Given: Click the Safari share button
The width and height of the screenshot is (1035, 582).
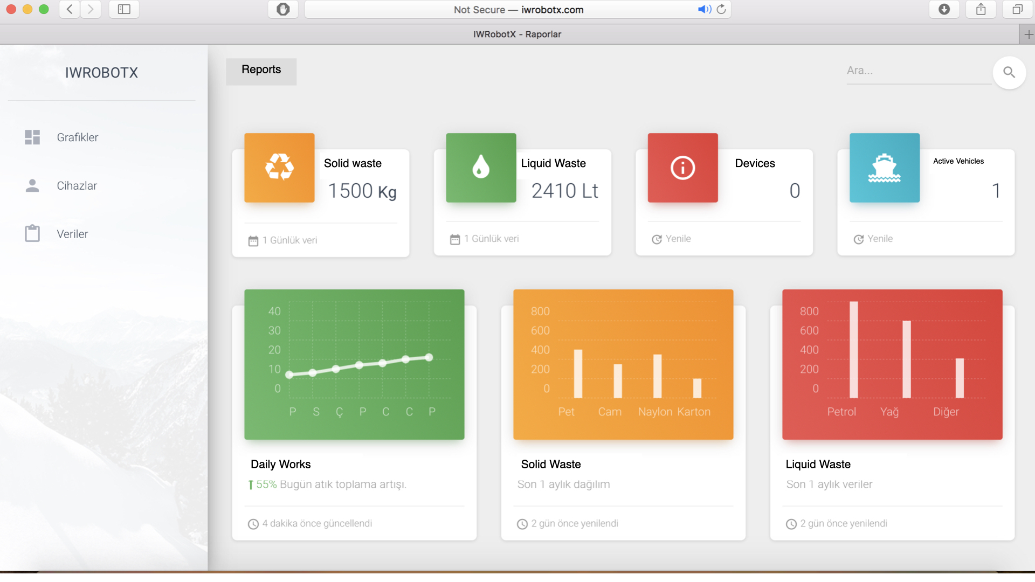Looking at the screenshot, I should tap(981, 9).
